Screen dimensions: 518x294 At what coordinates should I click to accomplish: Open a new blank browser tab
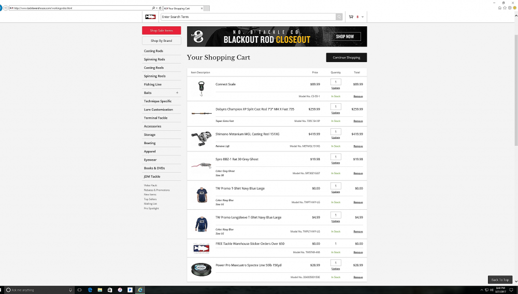pos(207,8)
